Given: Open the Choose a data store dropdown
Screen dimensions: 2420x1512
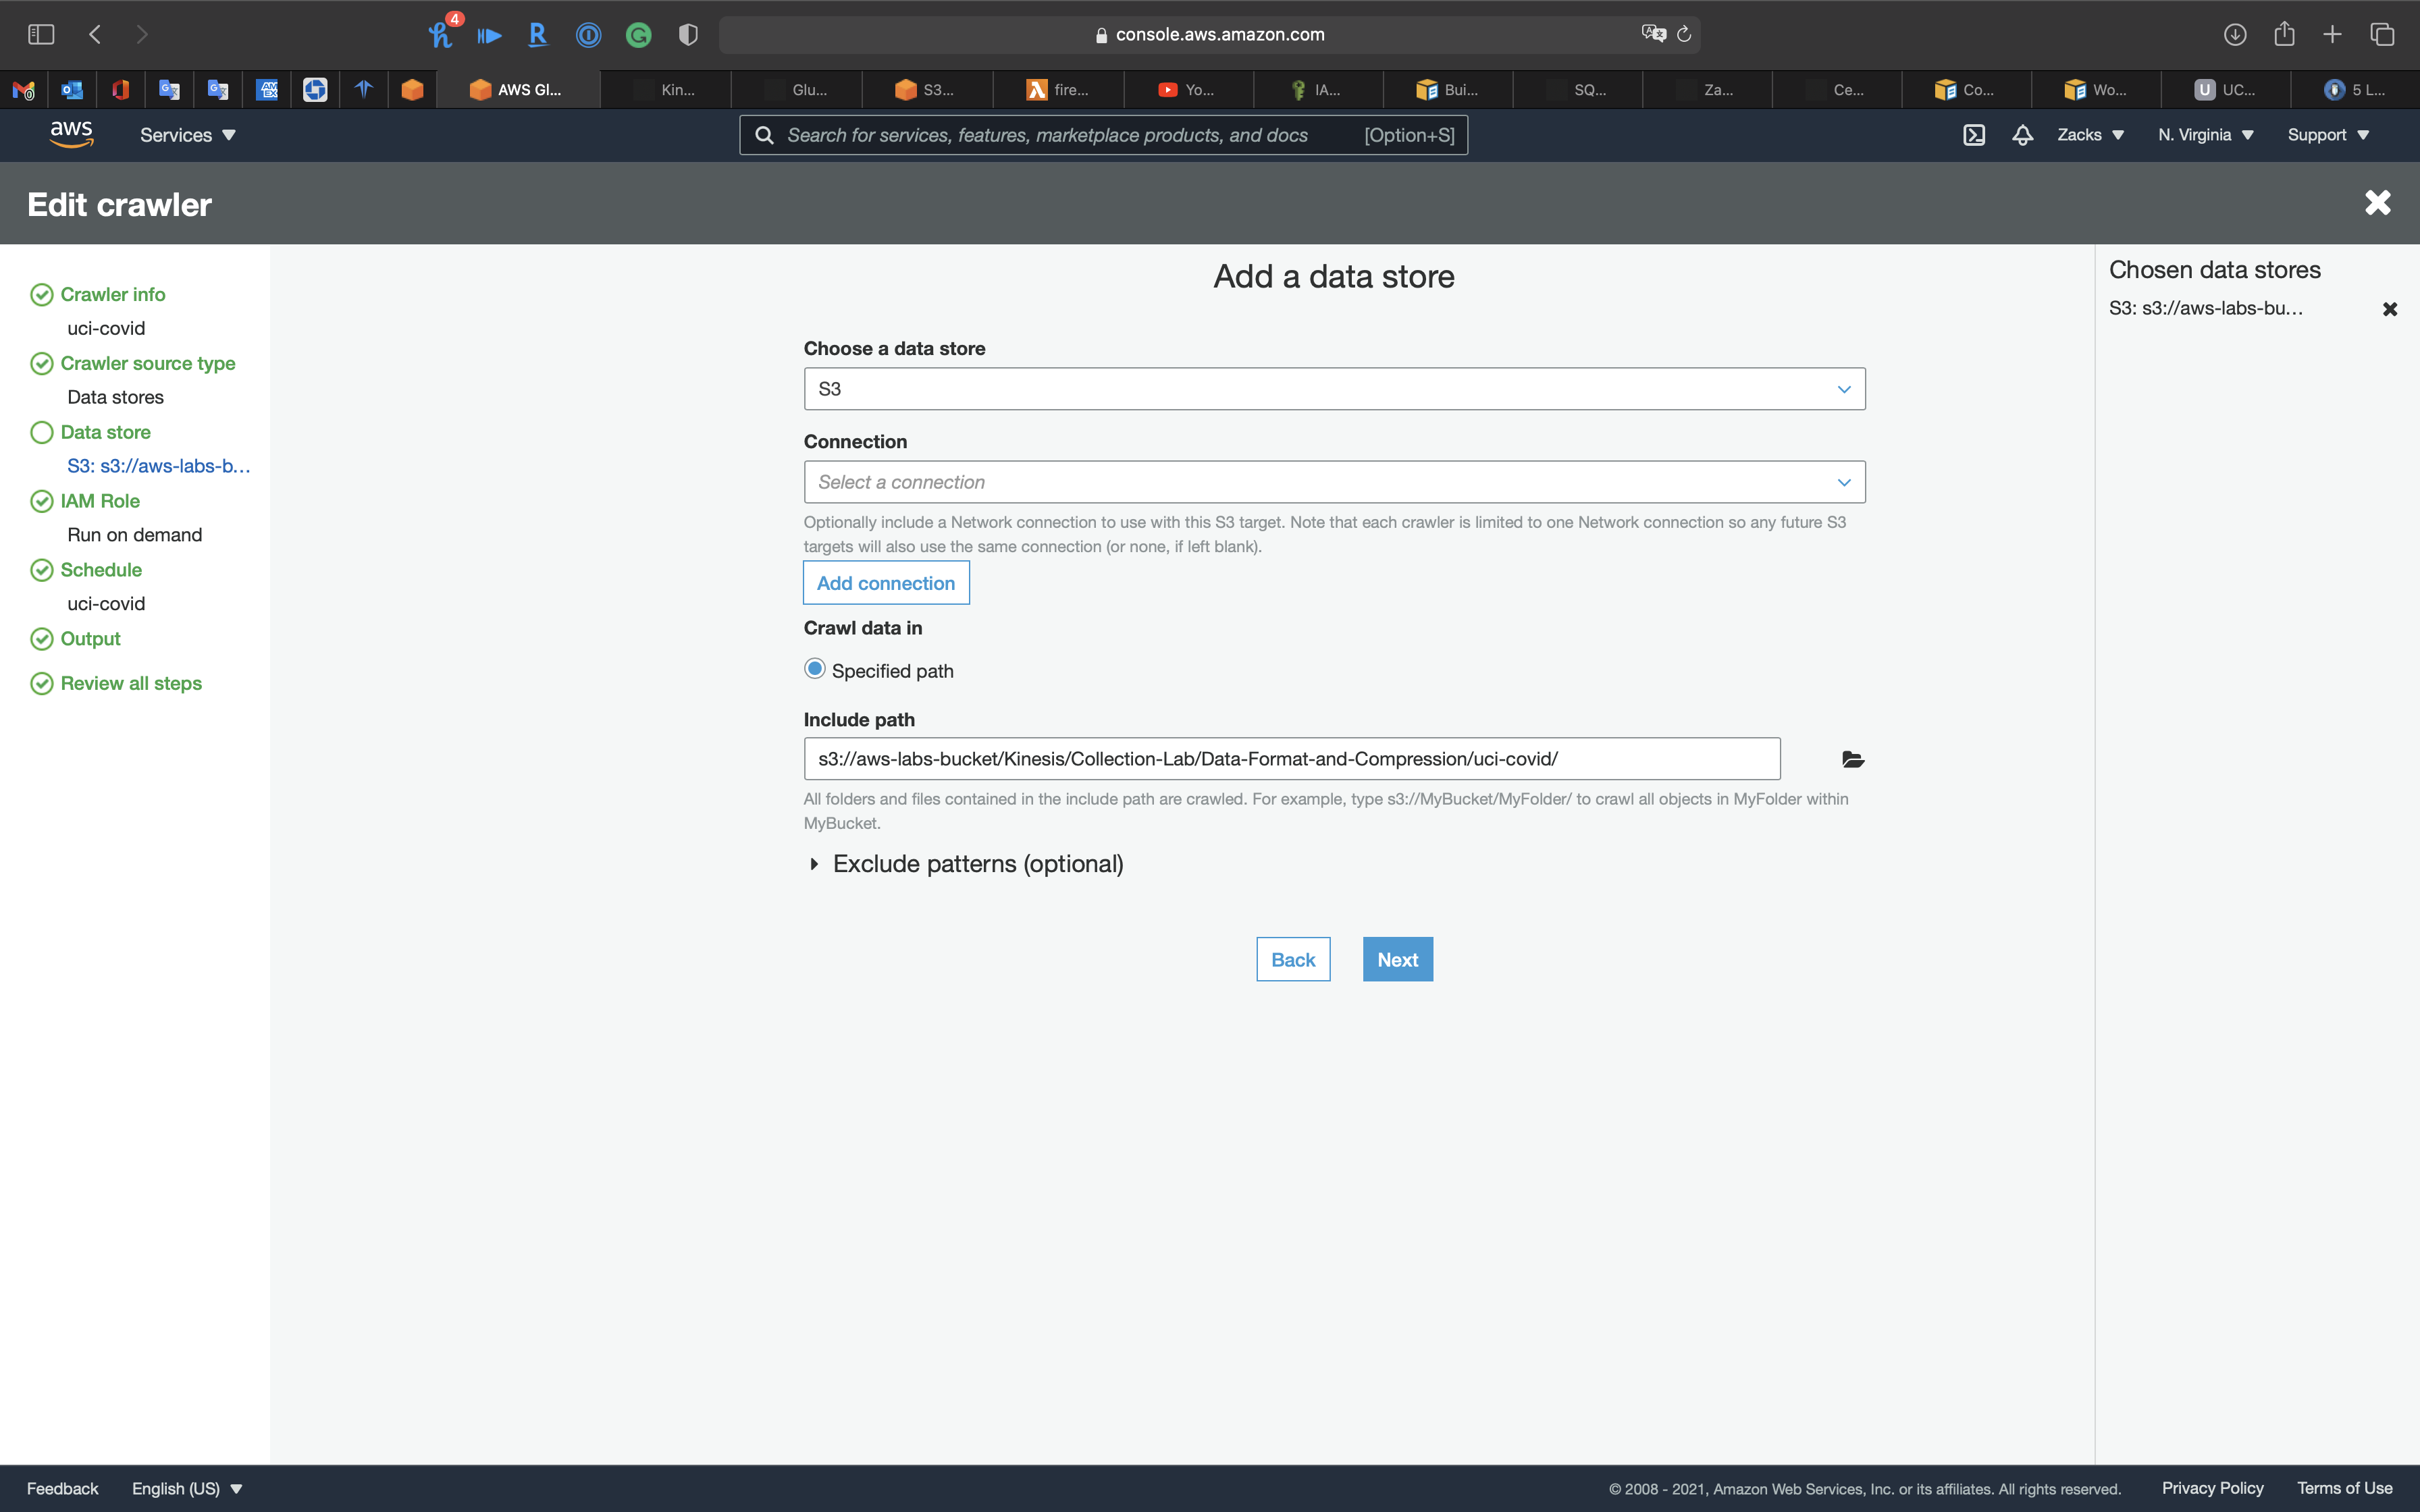Looking at the screenshot, I should click(1334, 389).
